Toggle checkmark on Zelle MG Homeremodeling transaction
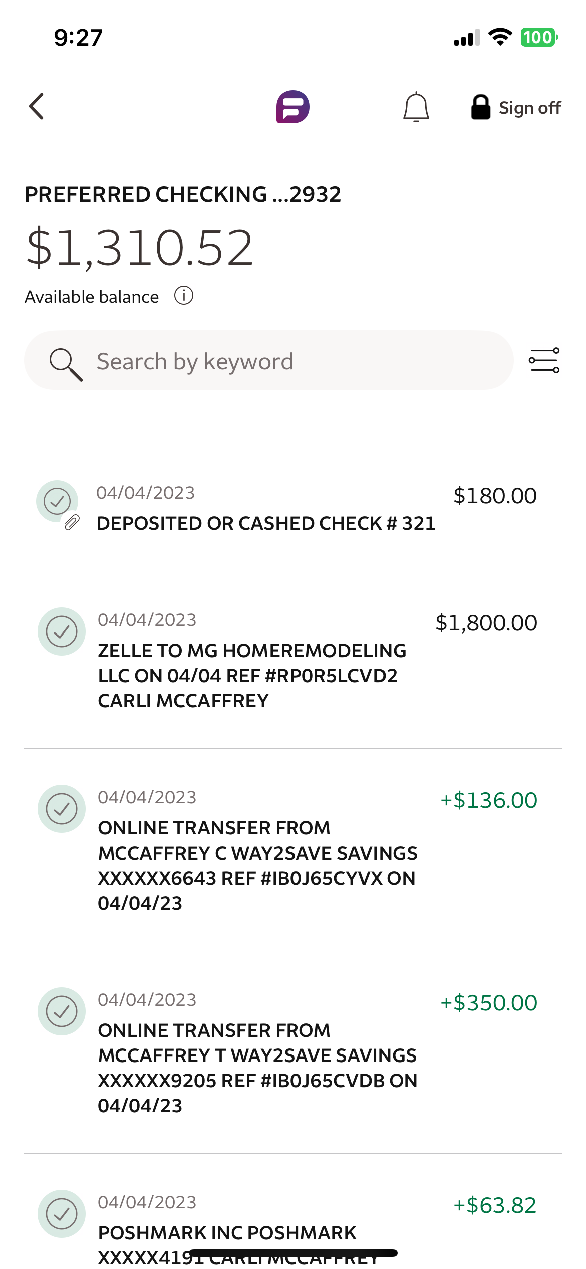The width and height of the screenshot is (586, 1269). pyautogui.click(x=62, y=631)
